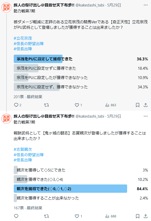The width and height of the screenshot is (151, 221).
Task: Open more options menu on second tweet
Action: point(146,116)
